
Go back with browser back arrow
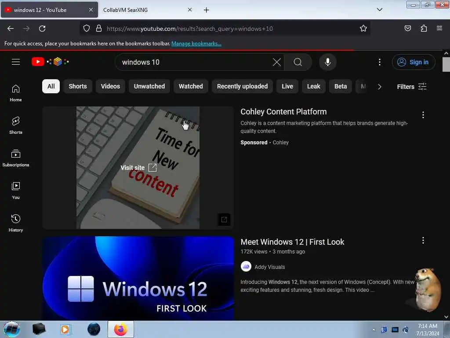(11, 29)
